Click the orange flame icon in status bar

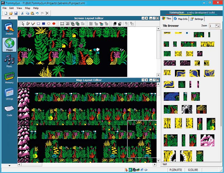pos(126,170)
